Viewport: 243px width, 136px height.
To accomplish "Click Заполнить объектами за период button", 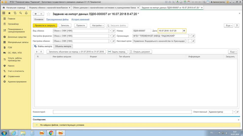I will coord(76,52).
